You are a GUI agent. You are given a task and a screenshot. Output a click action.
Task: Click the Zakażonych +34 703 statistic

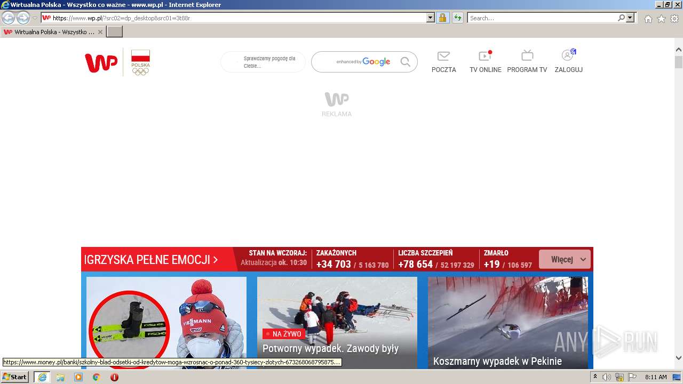point(352,259)
